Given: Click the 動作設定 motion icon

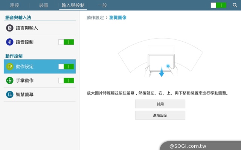Looking at the screenshot, I should (10, 67).
